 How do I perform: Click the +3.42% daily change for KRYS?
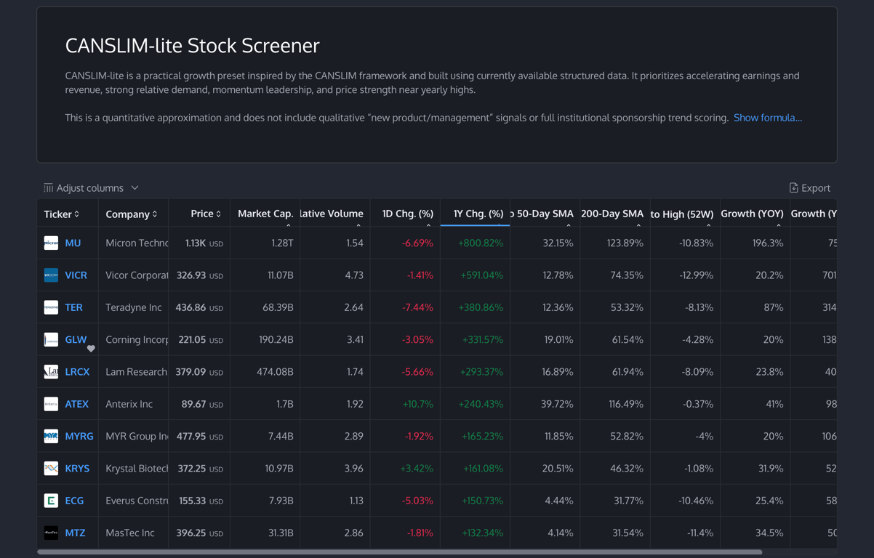click(x=417, y=469)
